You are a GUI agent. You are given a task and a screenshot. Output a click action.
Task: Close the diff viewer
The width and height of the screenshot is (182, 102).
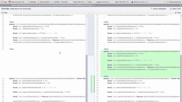(x=180, y=5)
